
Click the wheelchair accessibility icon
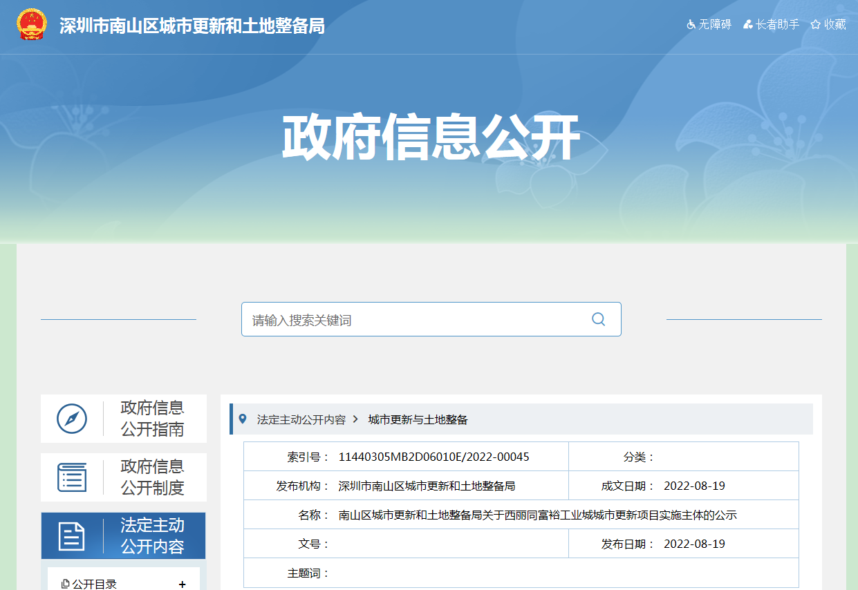tap(691, 25)
